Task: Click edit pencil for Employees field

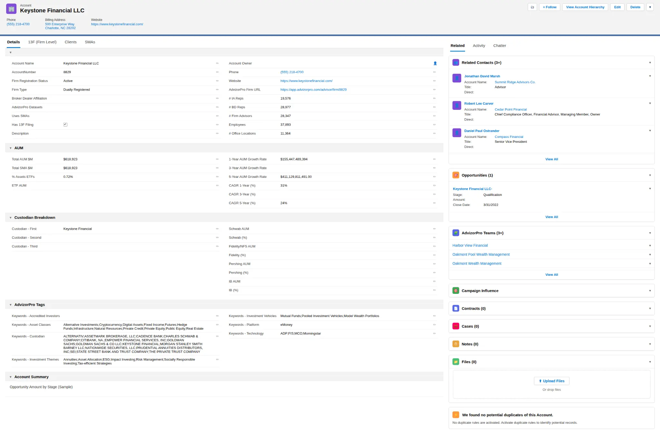Action: click(434, 125)
